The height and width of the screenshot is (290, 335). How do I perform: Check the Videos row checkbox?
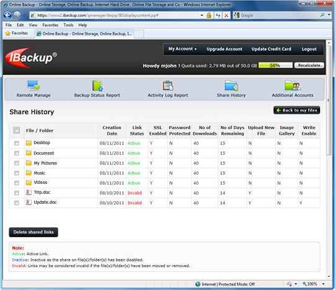click(x=17, y=183)
